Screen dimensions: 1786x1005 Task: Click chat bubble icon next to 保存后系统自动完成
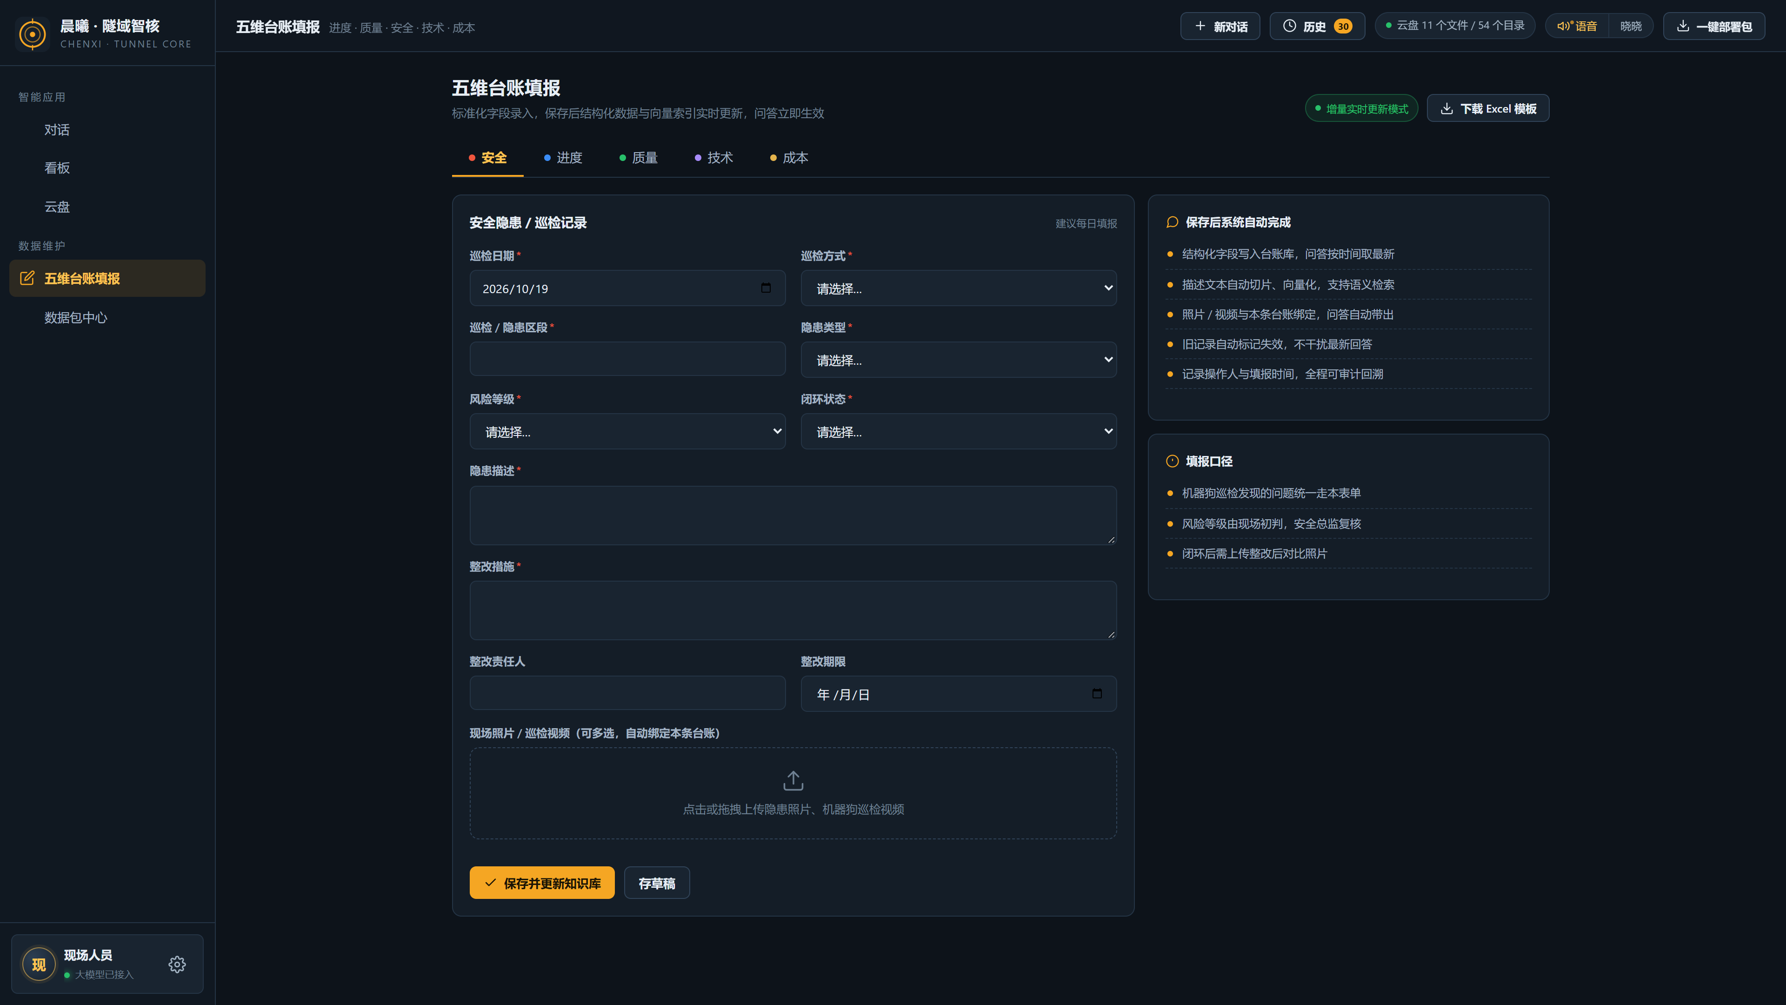(x=1173, y=222)
